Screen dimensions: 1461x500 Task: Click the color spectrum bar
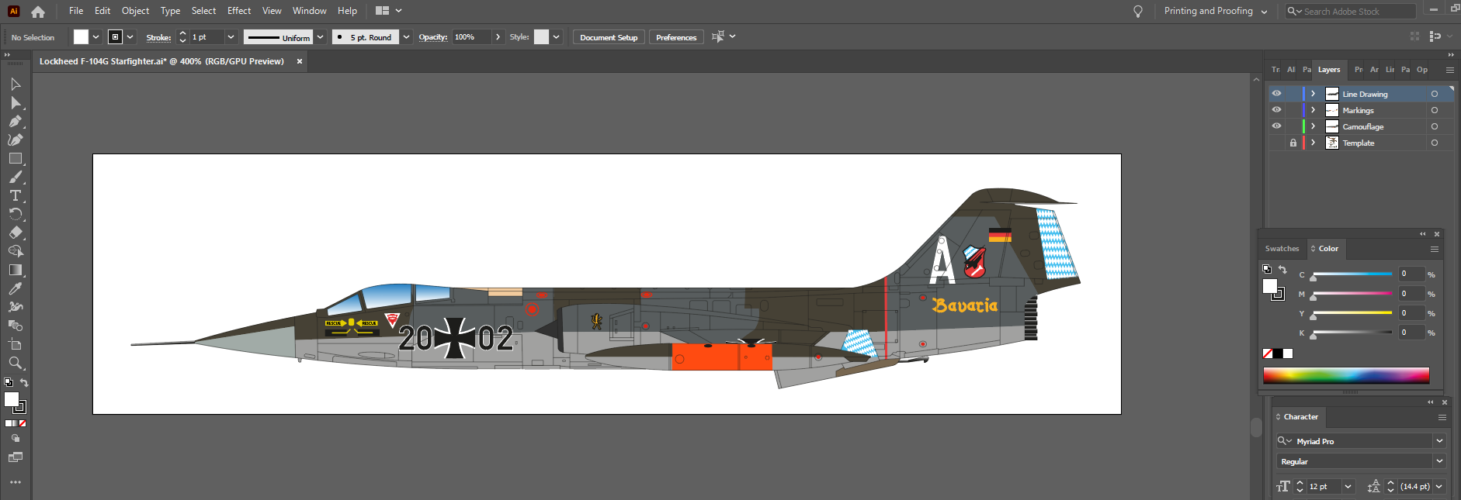click(x=1345, y=375)
